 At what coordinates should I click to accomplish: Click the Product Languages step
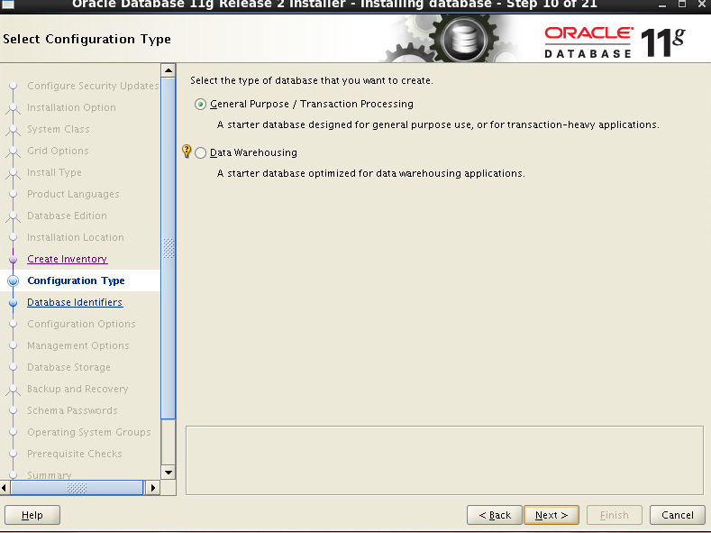73,194
